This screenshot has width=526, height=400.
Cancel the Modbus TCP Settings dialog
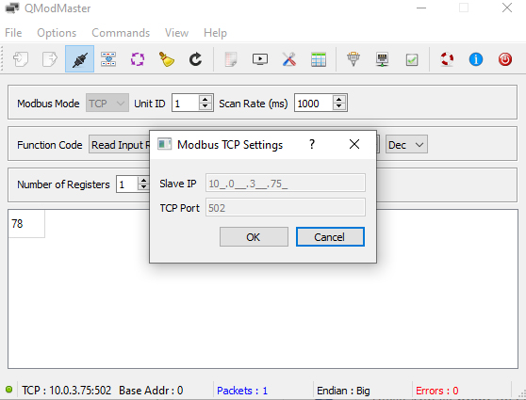point(330,237)
